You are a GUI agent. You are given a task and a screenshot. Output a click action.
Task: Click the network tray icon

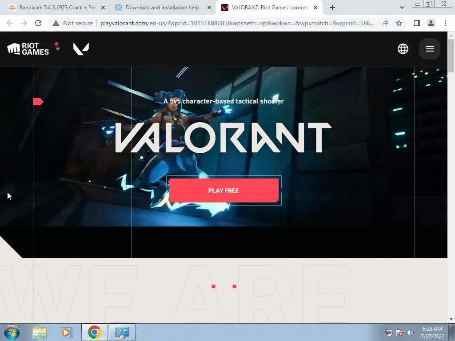(388, 333)
